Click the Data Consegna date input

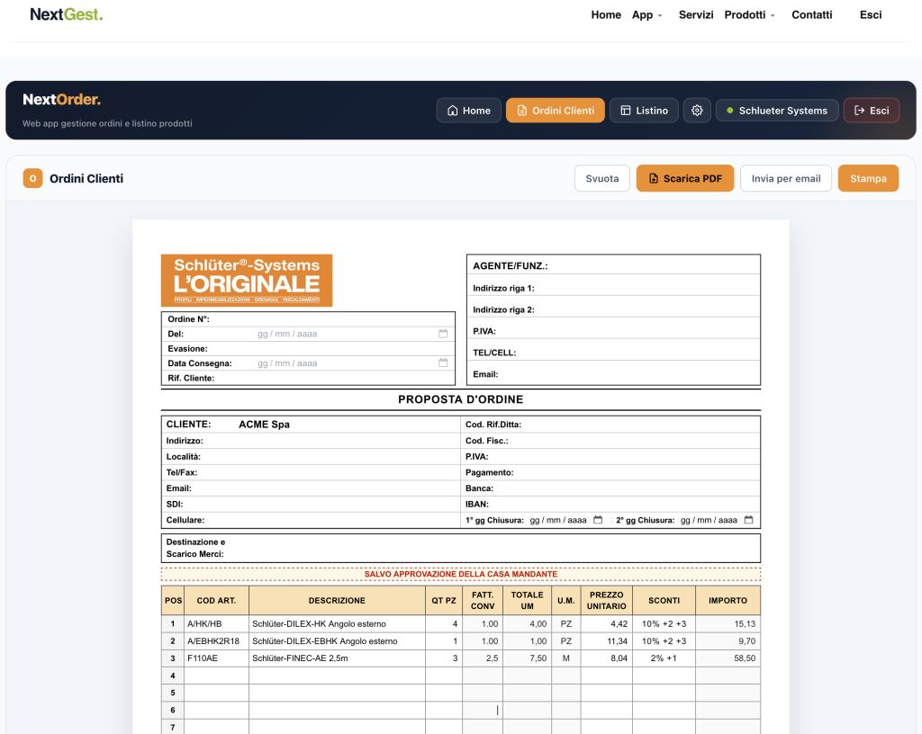tap(353, 363)
